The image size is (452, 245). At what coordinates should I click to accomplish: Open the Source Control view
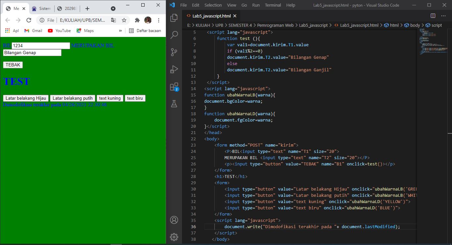point(174,52)
